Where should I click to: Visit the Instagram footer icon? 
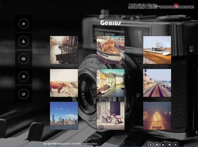(169, 145)
